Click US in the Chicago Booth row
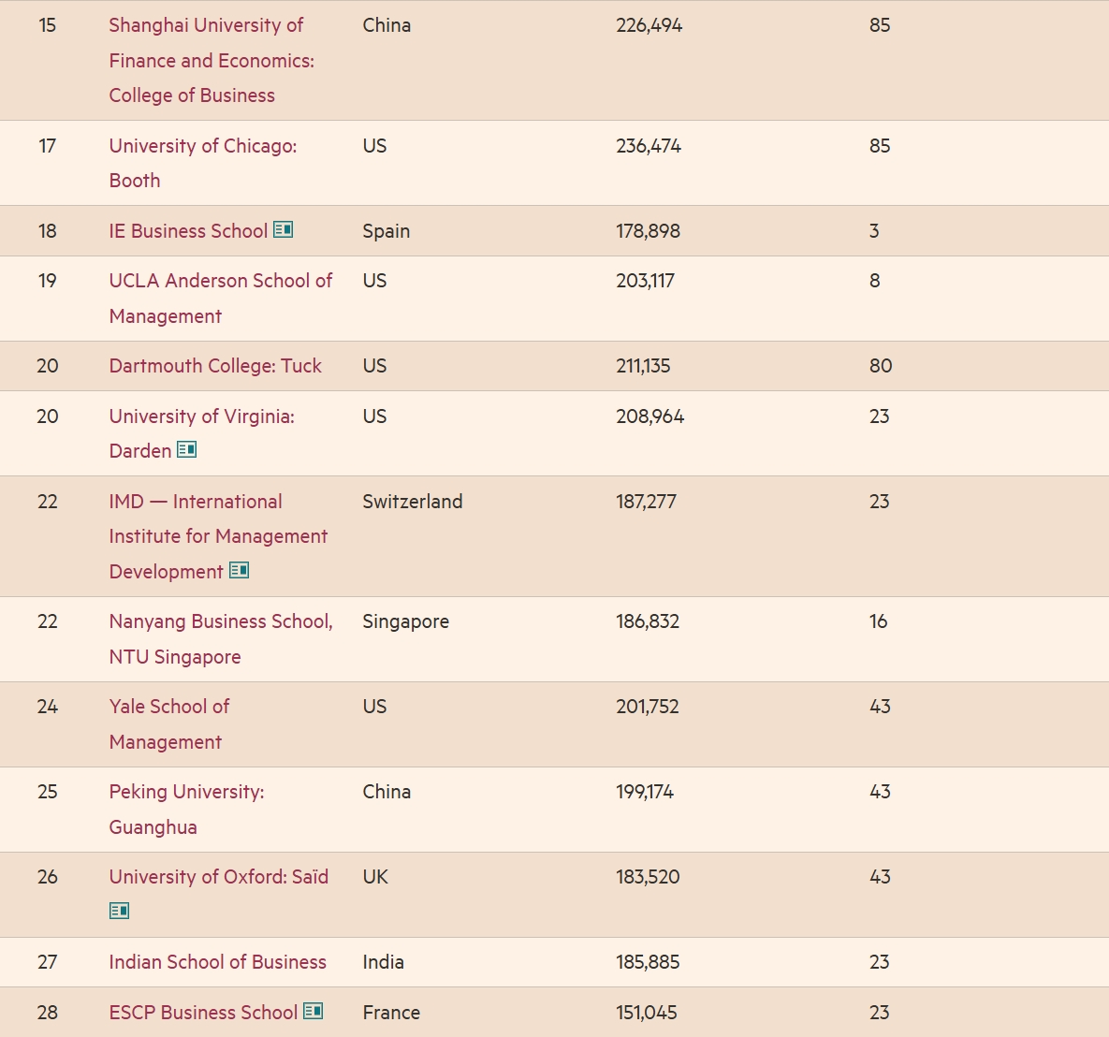 coord(375,146)
